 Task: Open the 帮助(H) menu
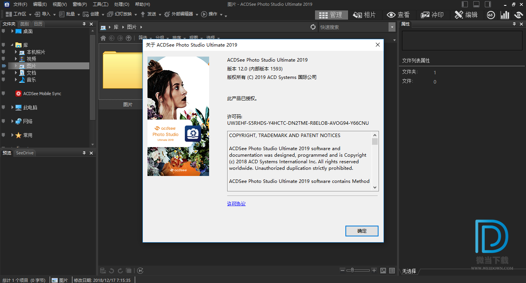point(142,4)
